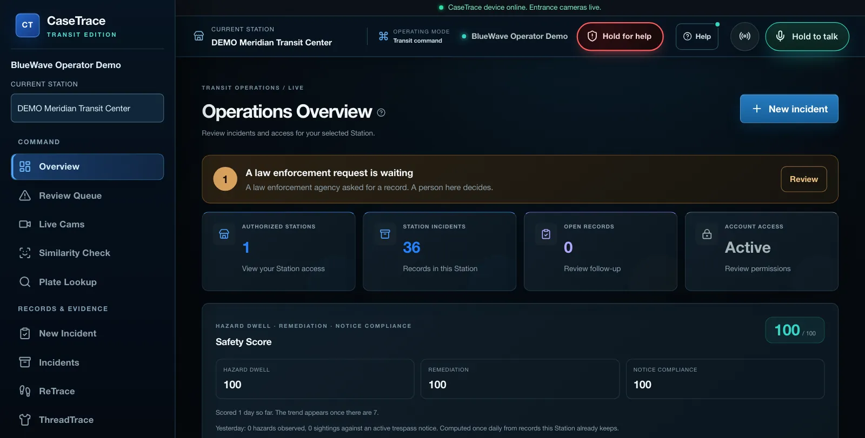Viewport: 865px width, 438px height.
Task: Open ReTrace from the sidebar
Action: coord(87,391)
